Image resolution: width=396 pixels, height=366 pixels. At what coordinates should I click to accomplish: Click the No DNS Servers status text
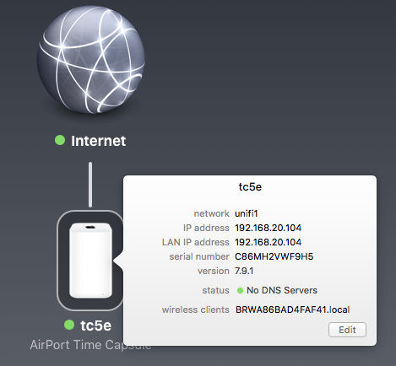click(282, 290)
